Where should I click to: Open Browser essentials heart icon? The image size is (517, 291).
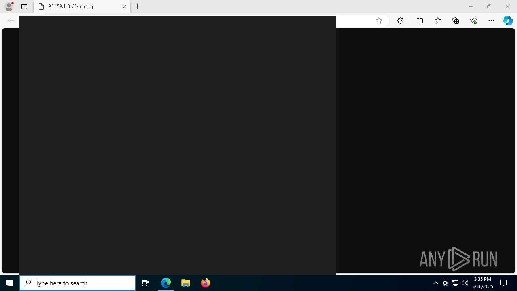point(473,21)
